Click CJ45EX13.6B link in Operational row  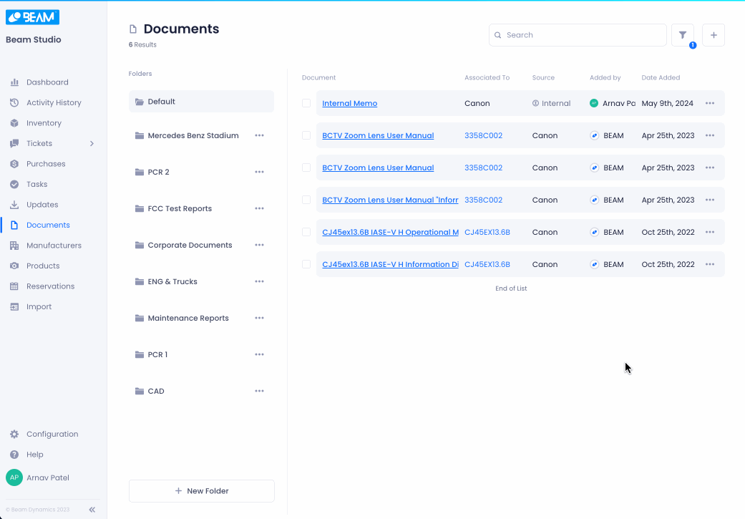(487, 232)
